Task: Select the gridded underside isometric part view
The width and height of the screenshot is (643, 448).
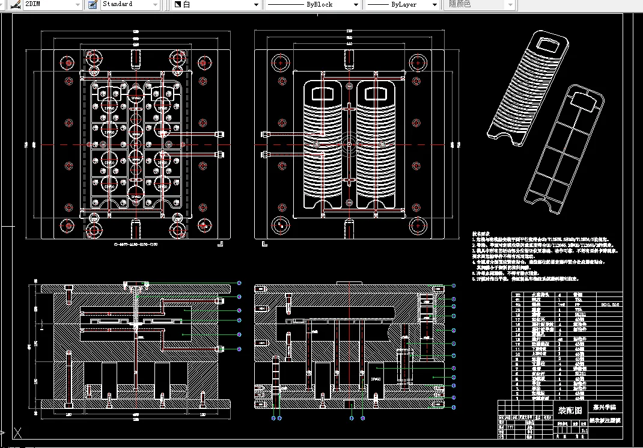Action: (x=564, y=149)
